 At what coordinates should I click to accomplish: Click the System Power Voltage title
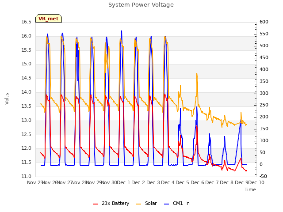point(141,5)
